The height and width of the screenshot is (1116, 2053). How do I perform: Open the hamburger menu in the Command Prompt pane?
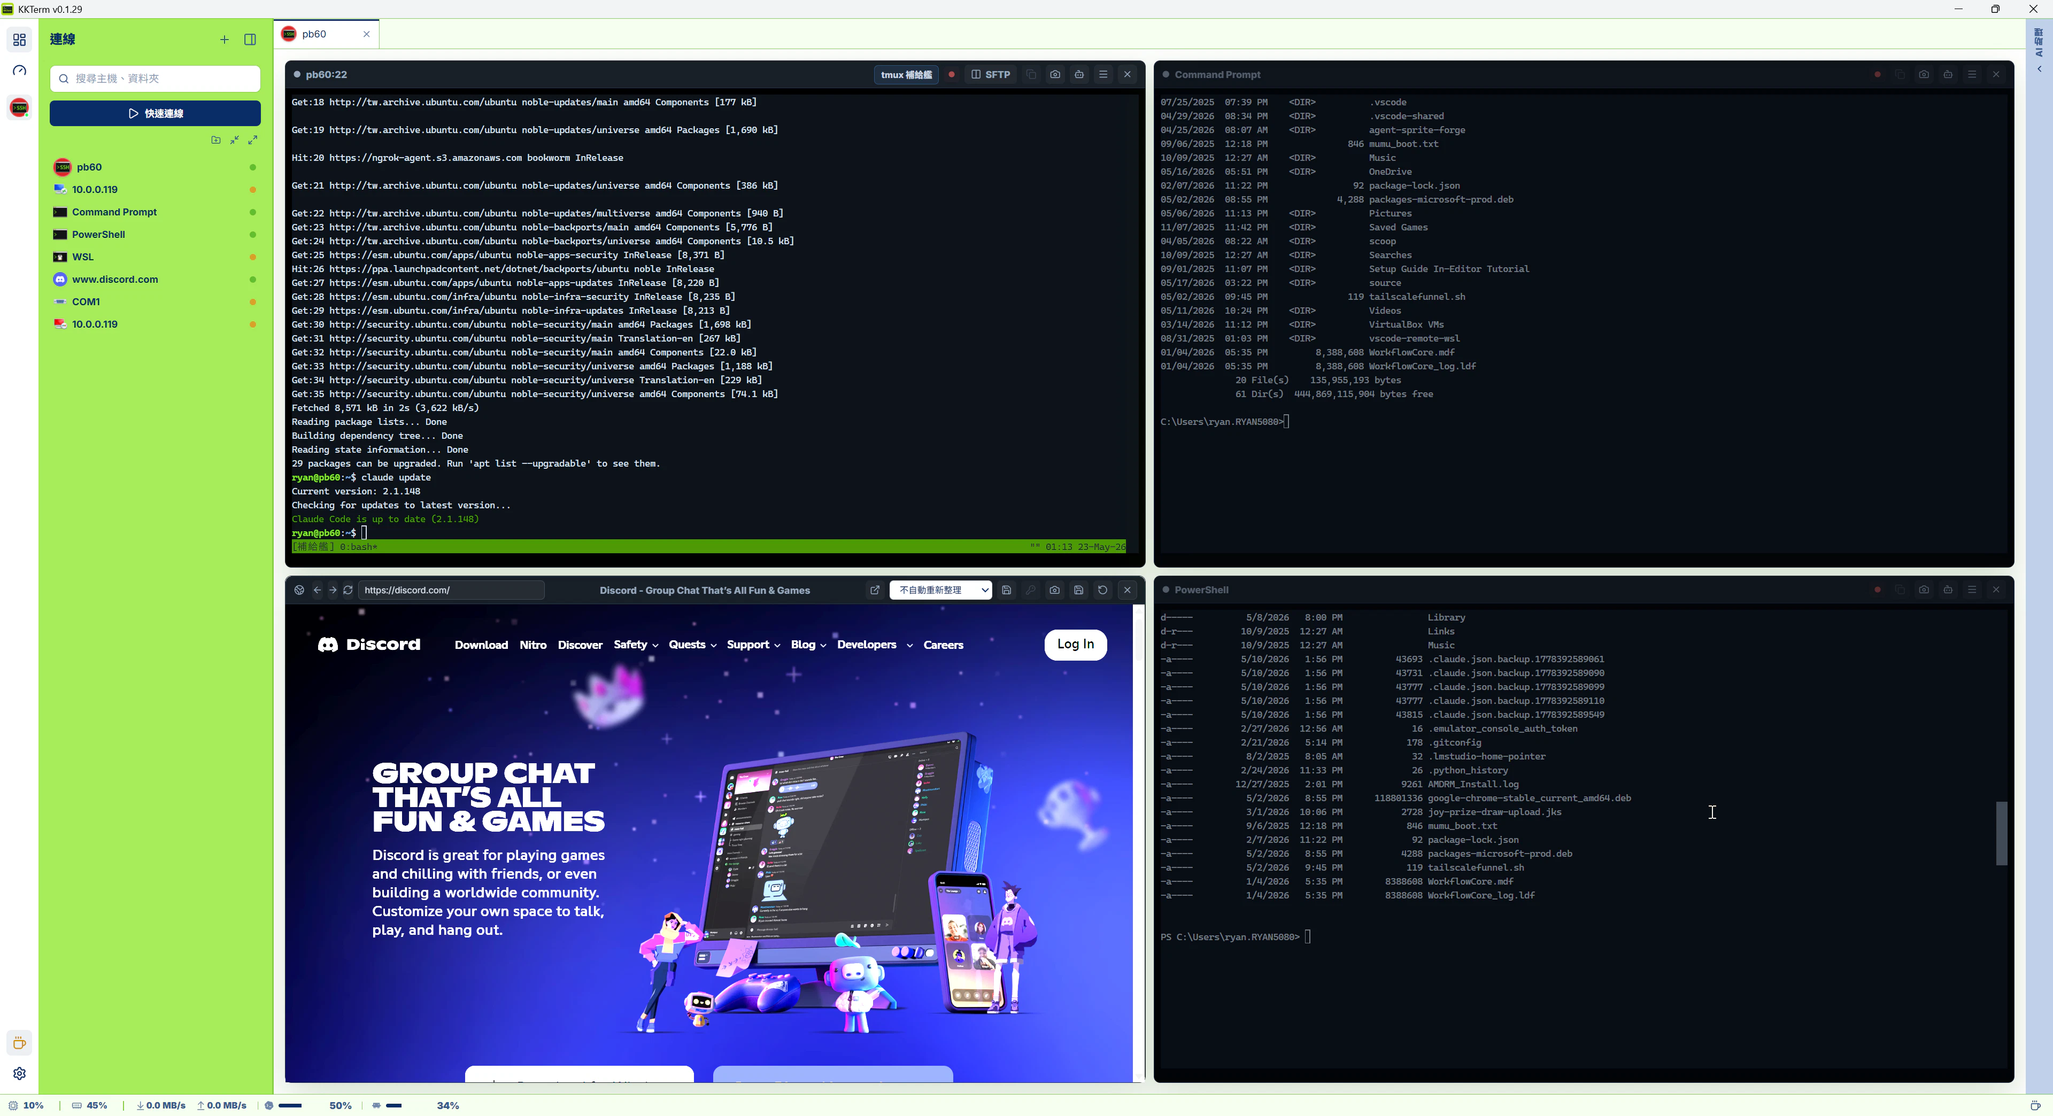(x=1972, y=74)
